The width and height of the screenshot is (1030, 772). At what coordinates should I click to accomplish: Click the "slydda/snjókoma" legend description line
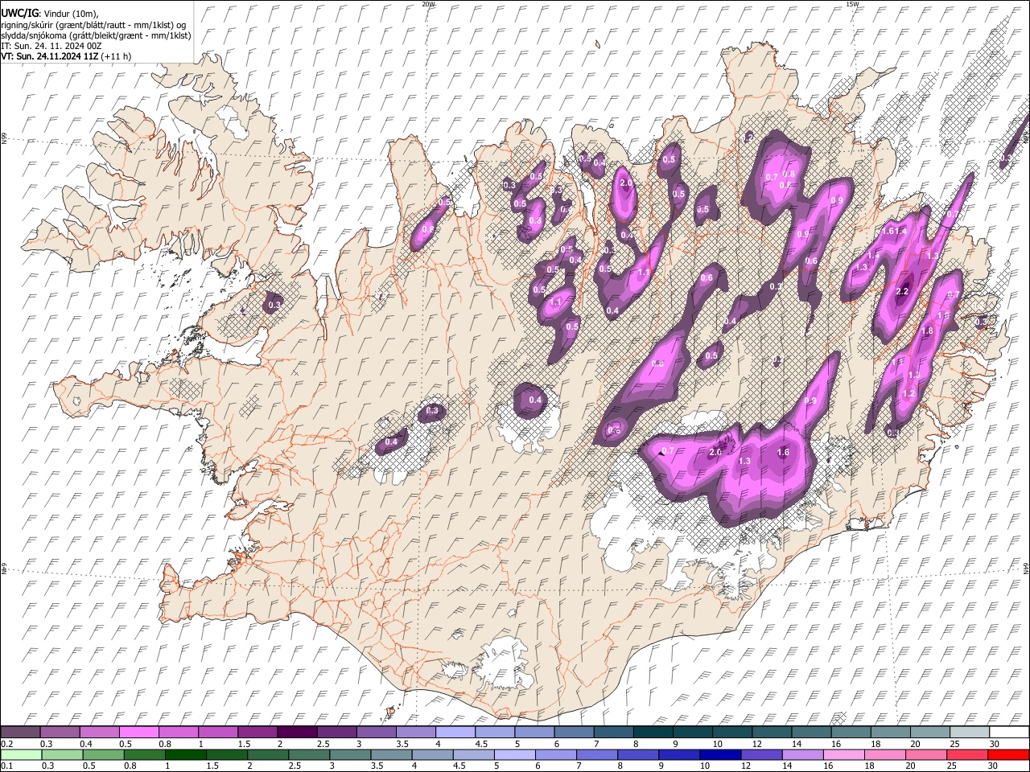[x=96, y=35]
